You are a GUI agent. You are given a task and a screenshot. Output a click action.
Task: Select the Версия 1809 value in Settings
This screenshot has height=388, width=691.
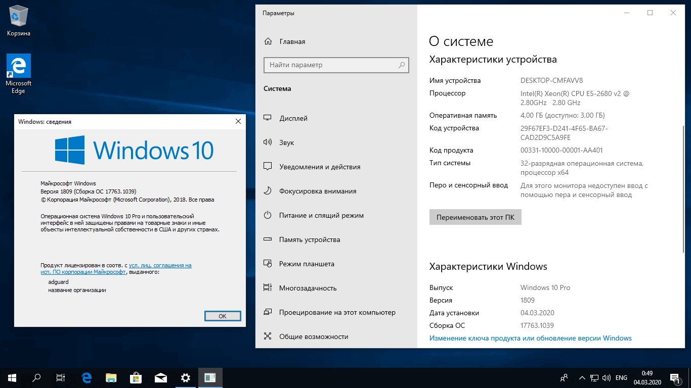[x=528, y=300]
